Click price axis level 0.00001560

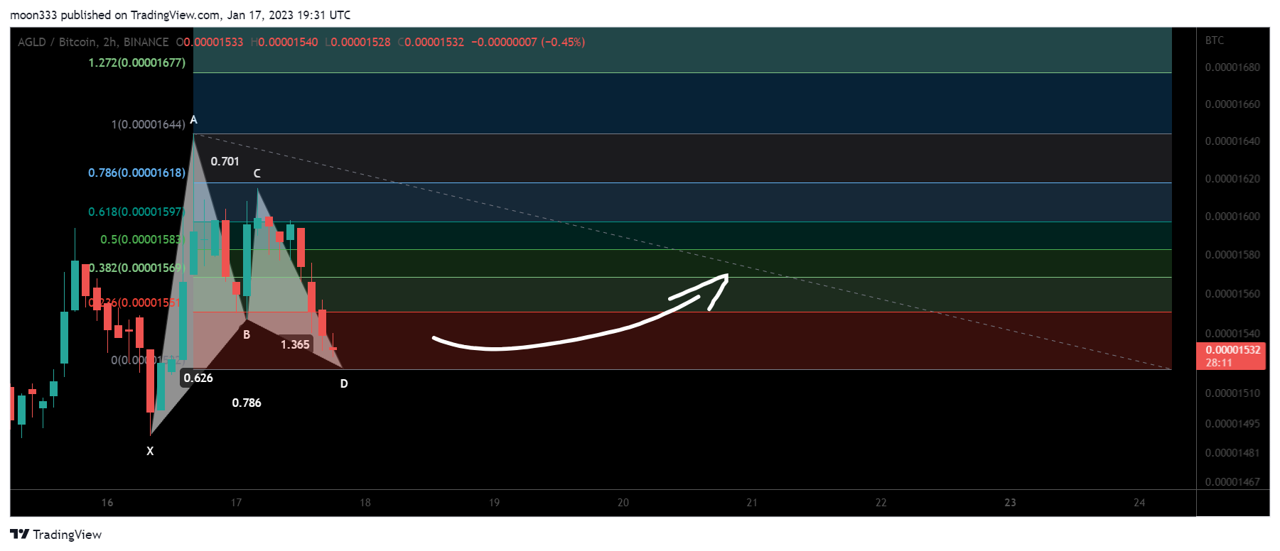(1232, 294)
